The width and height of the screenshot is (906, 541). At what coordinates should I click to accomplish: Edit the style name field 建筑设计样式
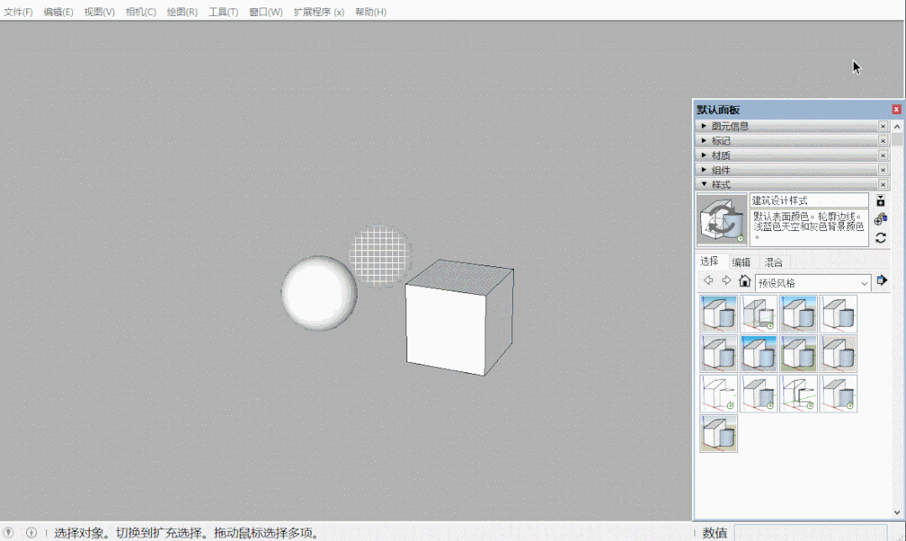809,201
